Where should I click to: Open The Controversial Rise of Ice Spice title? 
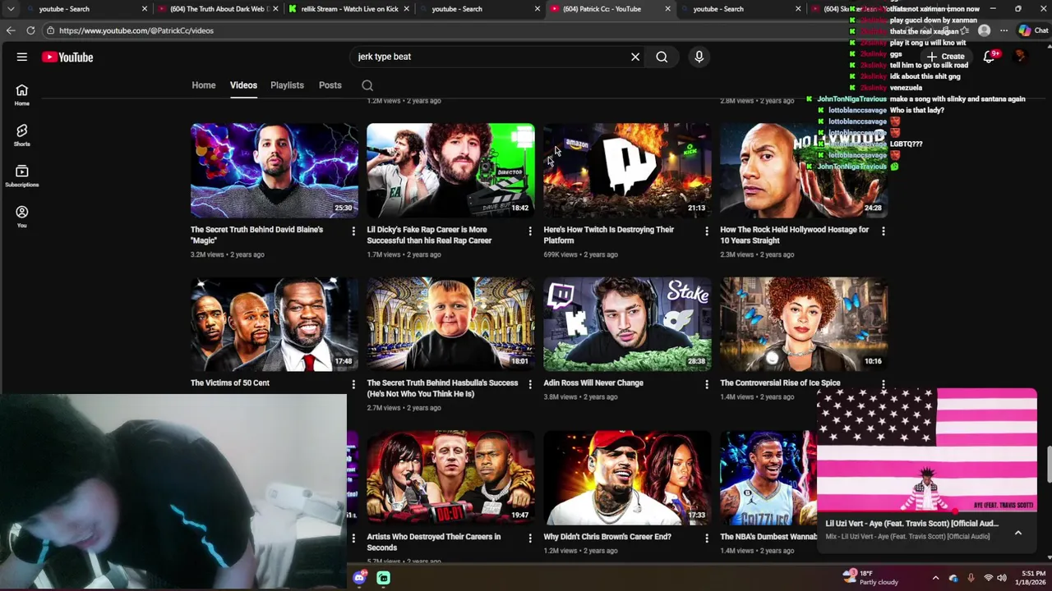(x=780, y=383)
